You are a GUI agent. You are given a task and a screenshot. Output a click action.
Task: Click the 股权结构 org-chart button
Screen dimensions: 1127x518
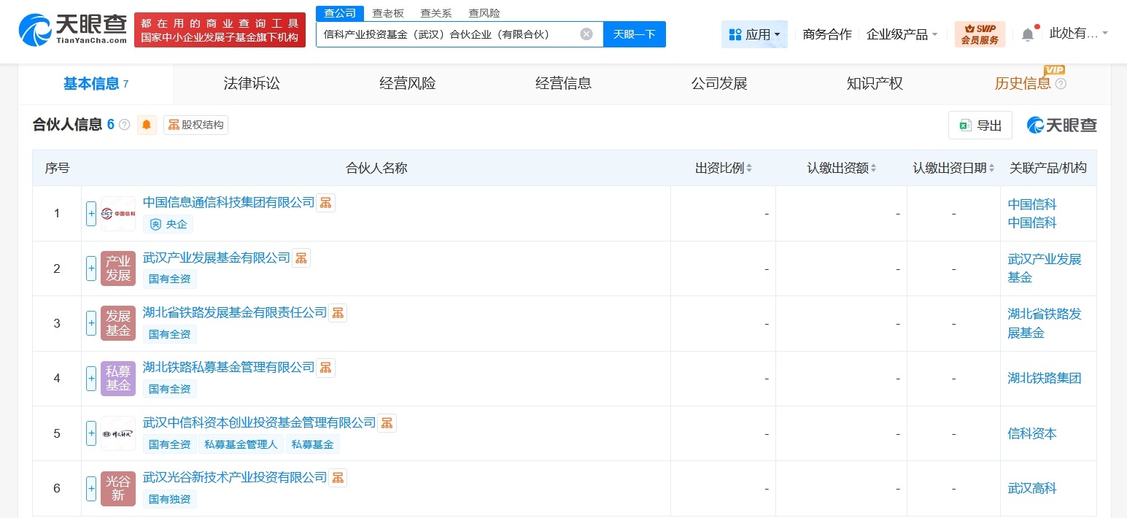pyautogui.click(x=195, y=125)
